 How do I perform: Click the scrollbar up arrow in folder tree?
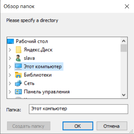124,41
